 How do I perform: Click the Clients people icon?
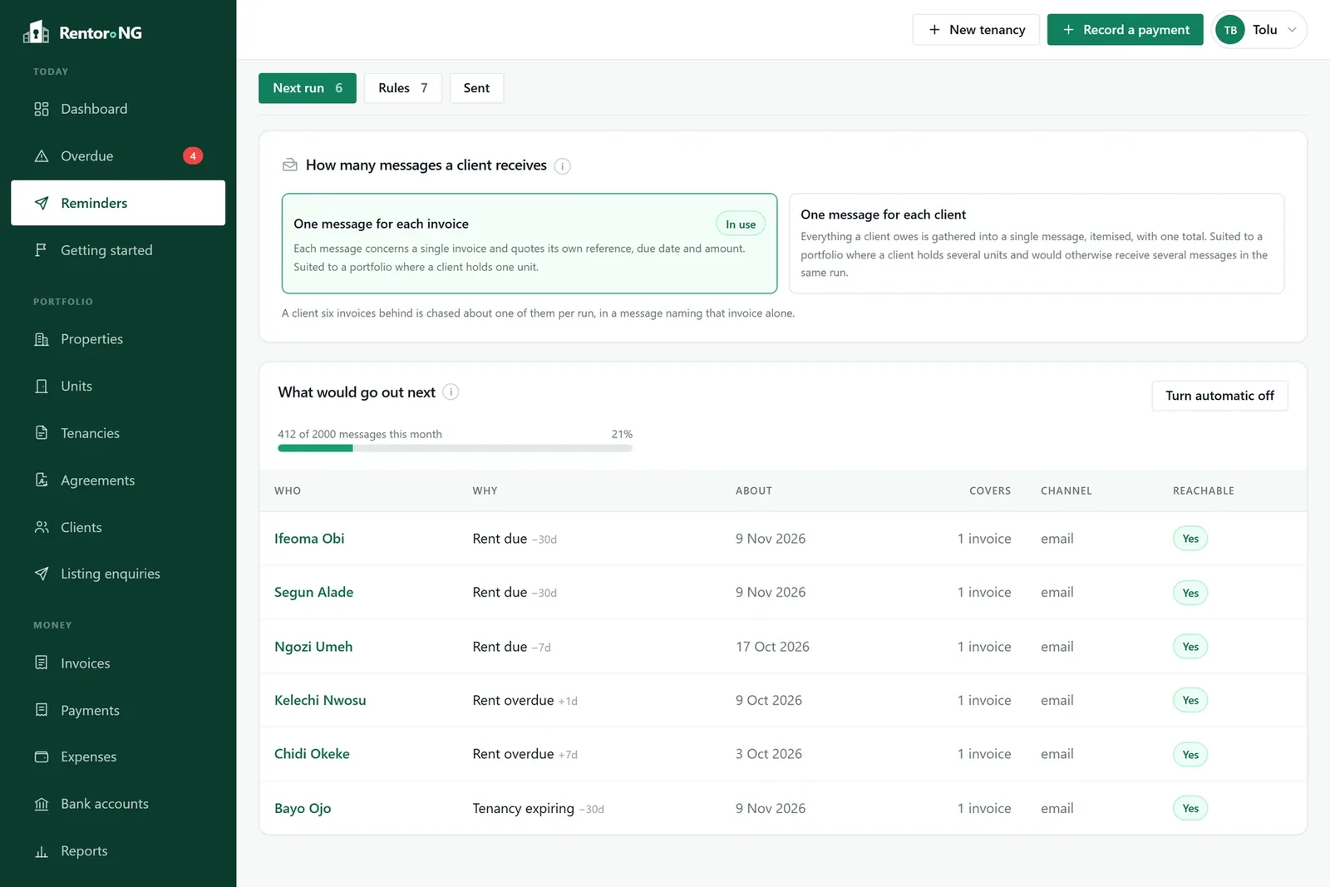tap(42, 527)
